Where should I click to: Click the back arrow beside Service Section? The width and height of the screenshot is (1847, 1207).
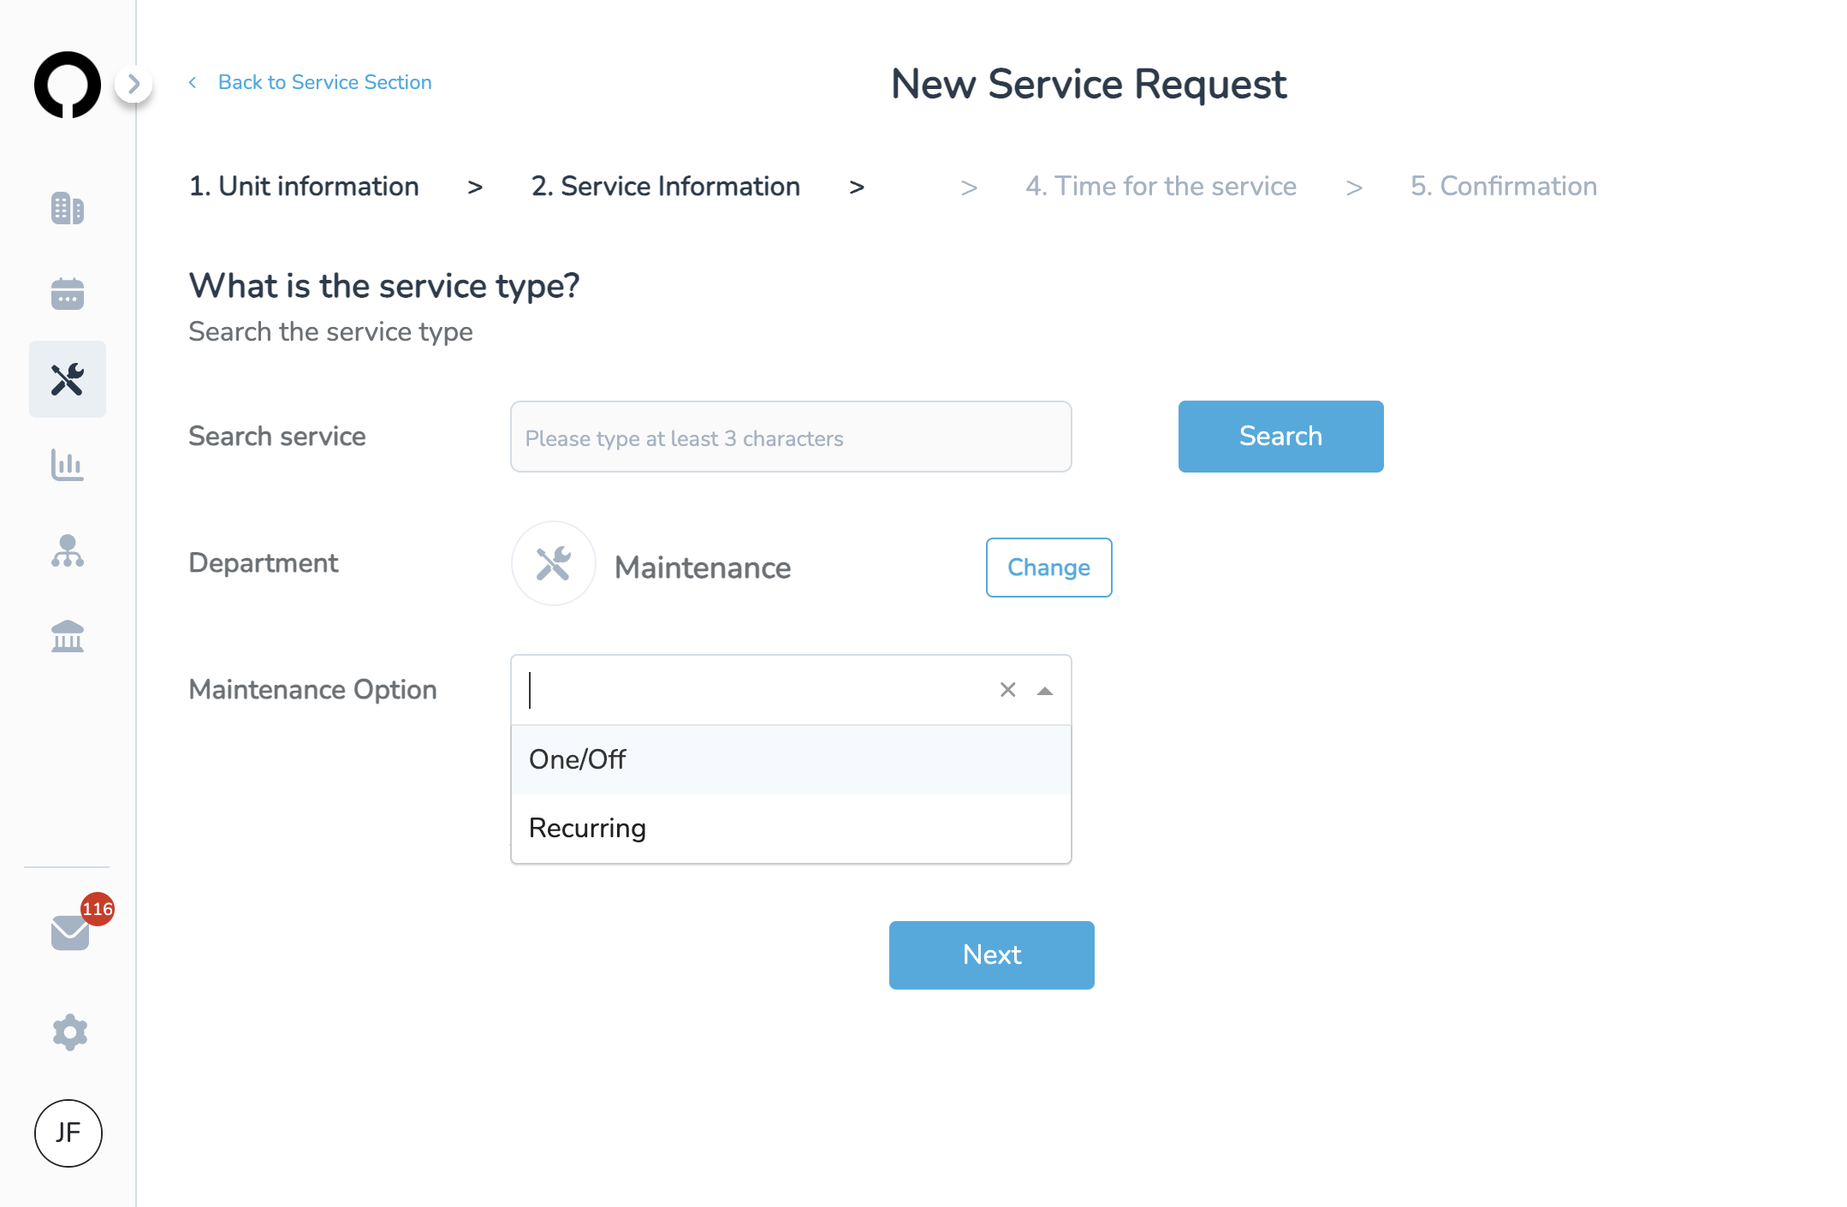click(x=193, y=82)
